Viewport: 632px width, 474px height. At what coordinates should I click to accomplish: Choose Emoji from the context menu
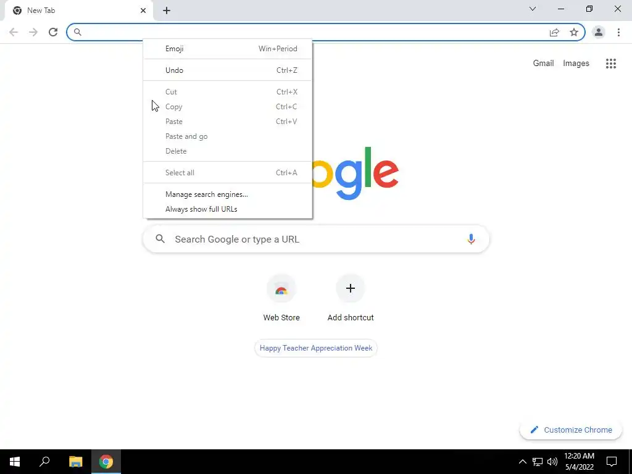pyautogui.click(x=228, y=49)
